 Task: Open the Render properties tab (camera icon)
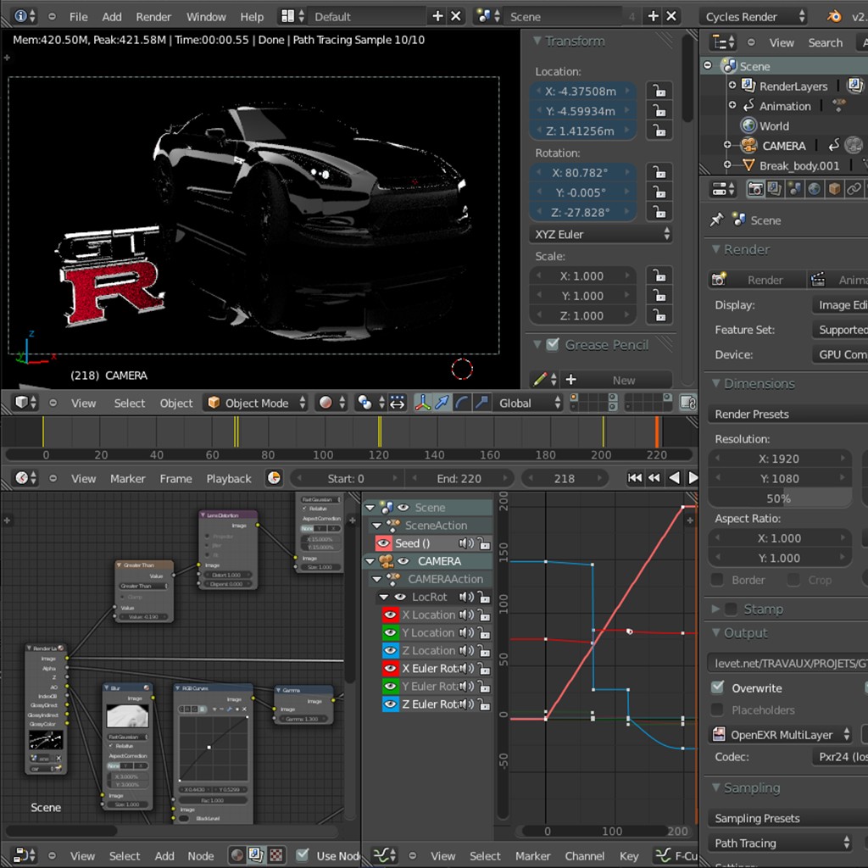[755, 189]
